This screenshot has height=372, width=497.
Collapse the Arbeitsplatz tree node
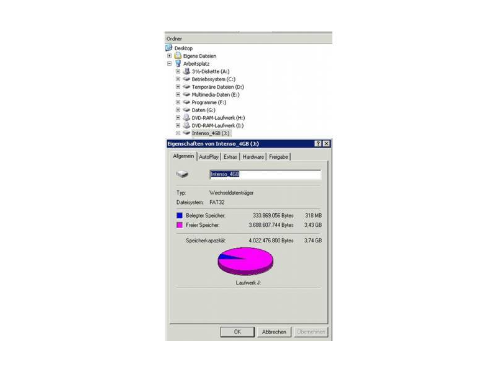pos(169,64)
